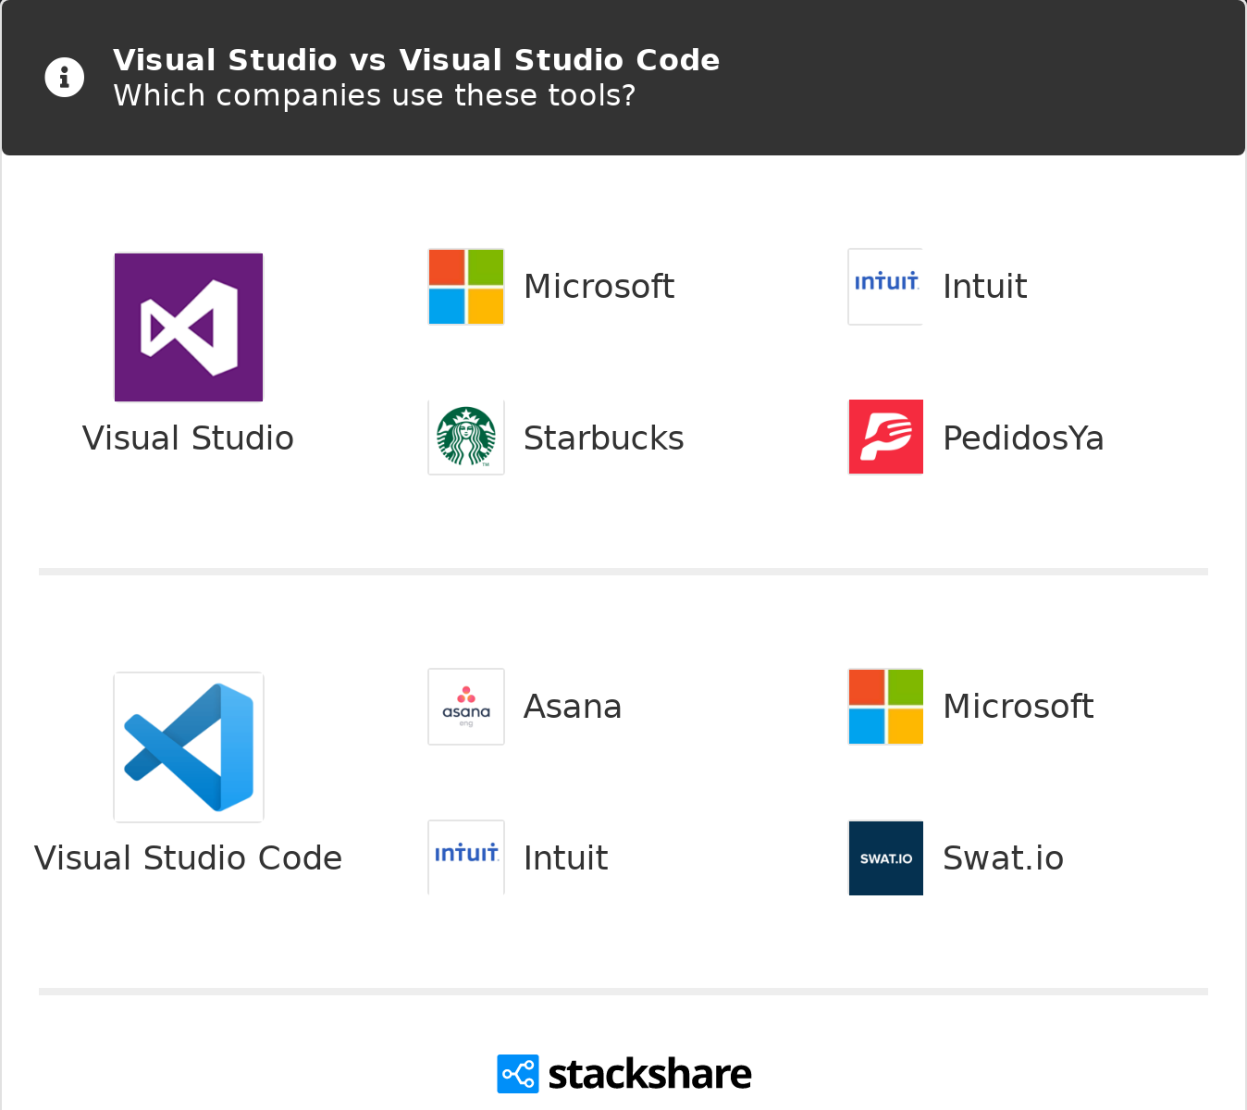Open the Microsoft company link
Viewport: 1247px width, 1110px height.
(x=599, y=286)
